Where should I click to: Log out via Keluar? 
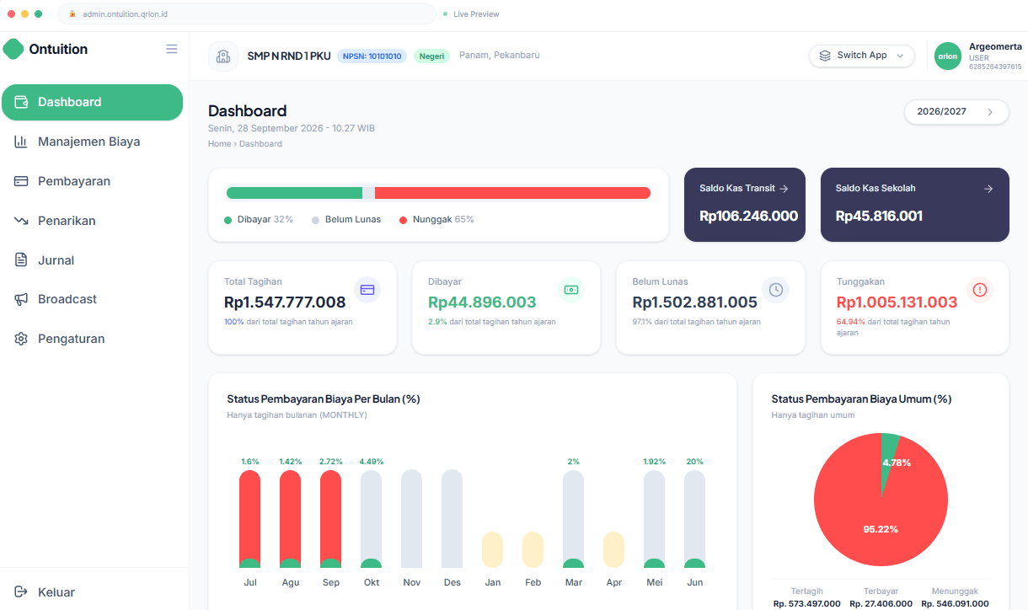tap(92, 592)
